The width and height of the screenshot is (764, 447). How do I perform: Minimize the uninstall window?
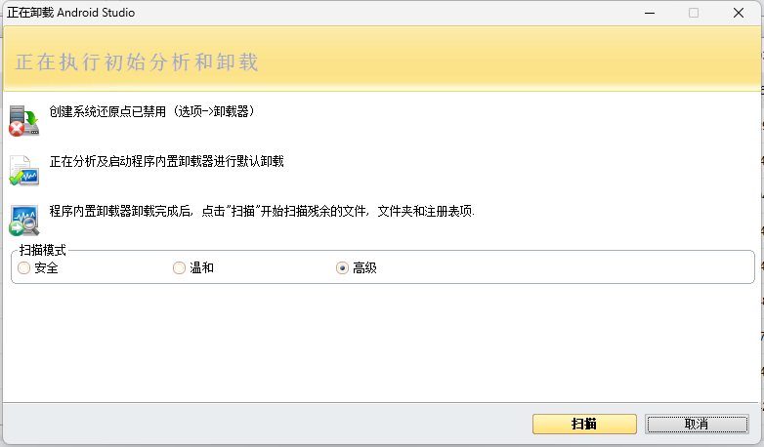(x=650, y=13)
